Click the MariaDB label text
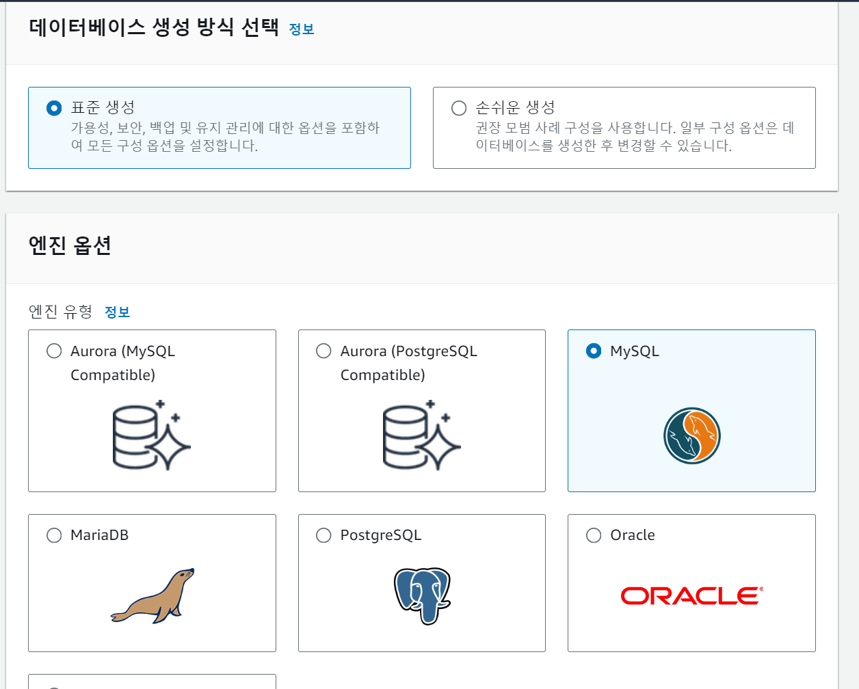 point(99,535)
